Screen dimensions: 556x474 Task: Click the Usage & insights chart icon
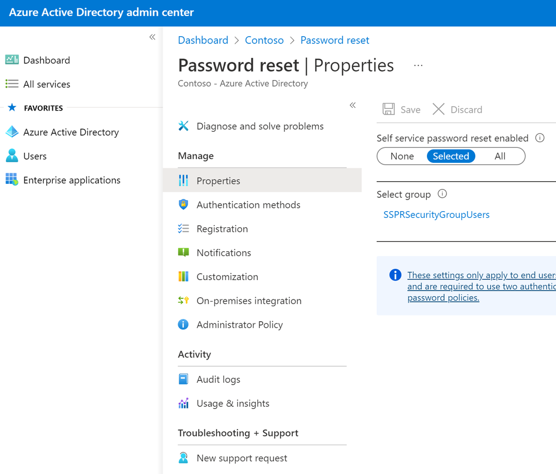coord(183,403)
